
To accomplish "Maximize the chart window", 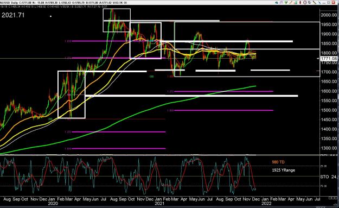I will tap(329, 3).
